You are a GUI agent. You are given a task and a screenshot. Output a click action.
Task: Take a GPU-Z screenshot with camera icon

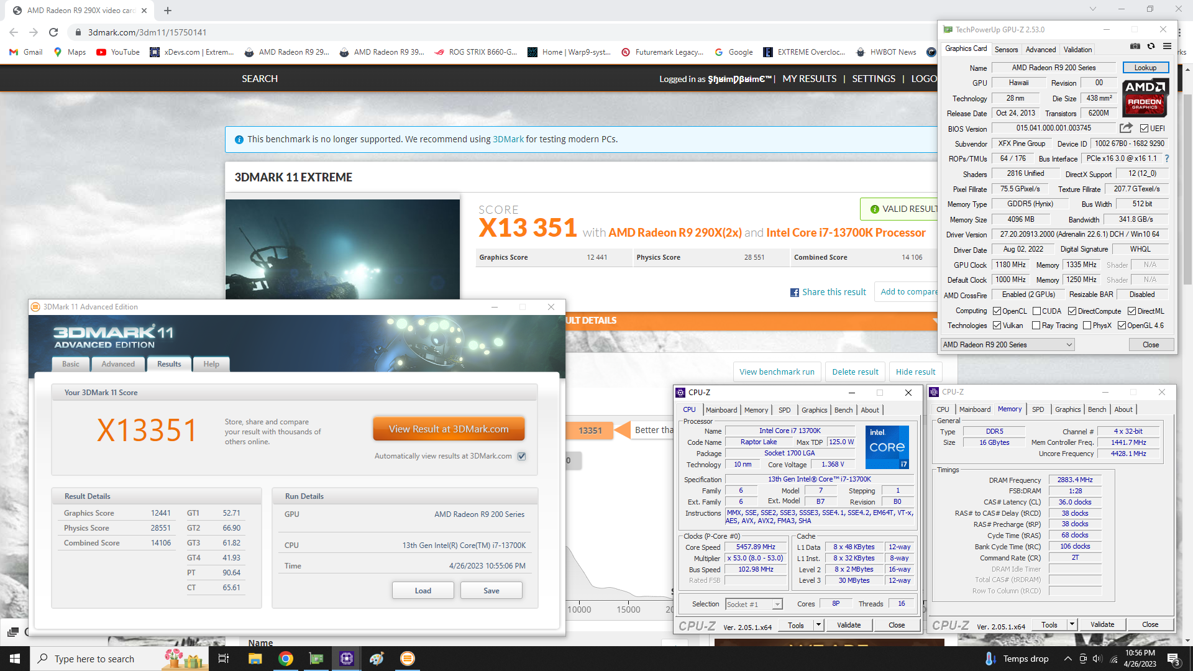1135,47
